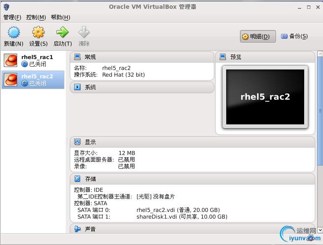Open the 帮助(H) menu
This screenshot has height=245, width=323.
[61, 17]
